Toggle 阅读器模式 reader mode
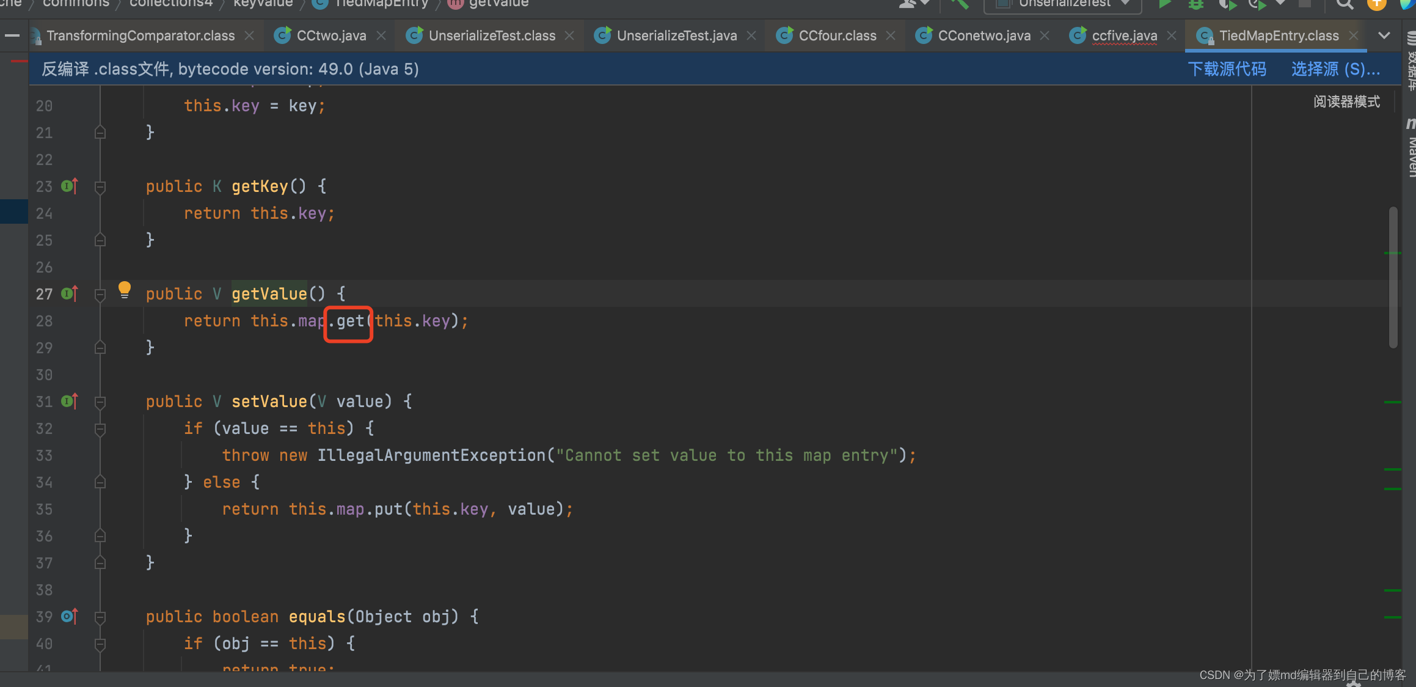 click(x=1346, y=101)
